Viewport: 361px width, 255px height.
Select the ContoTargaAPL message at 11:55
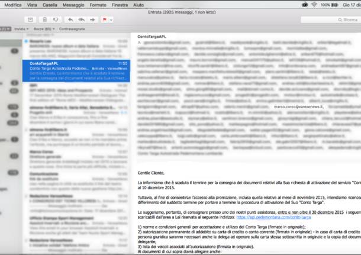coord(76,71)
